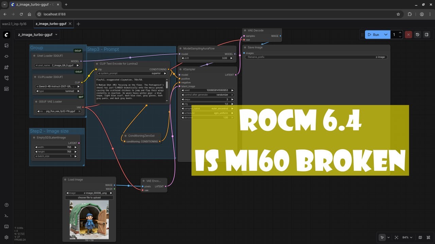This screenshot has height=244, width=435.
Task: Open the Settings gear in the left sidebar
Action: [x=6, y=237]
